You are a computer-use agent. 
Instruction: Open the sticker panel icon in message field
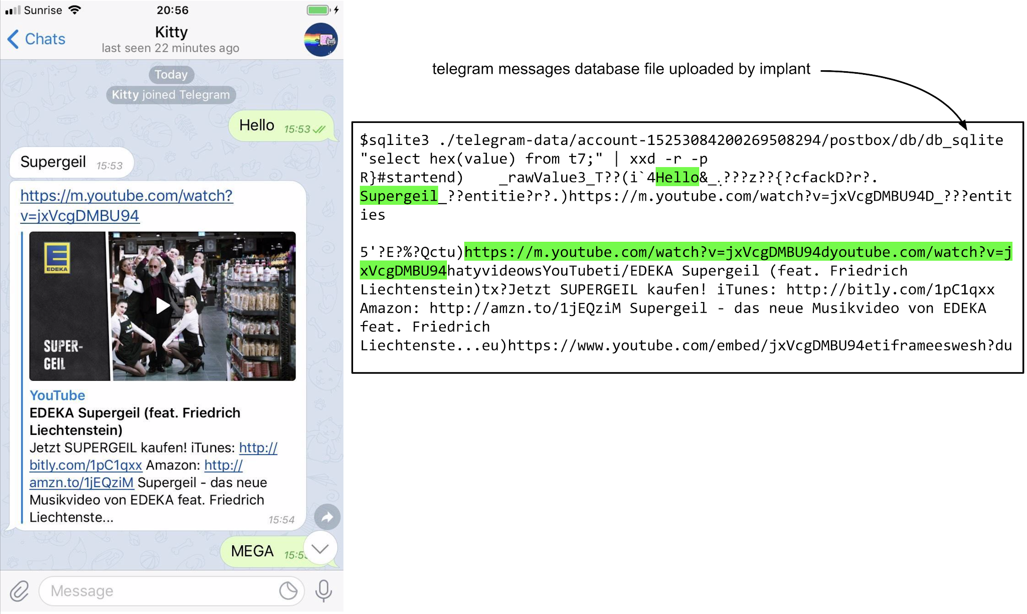(x=288, y=591)
